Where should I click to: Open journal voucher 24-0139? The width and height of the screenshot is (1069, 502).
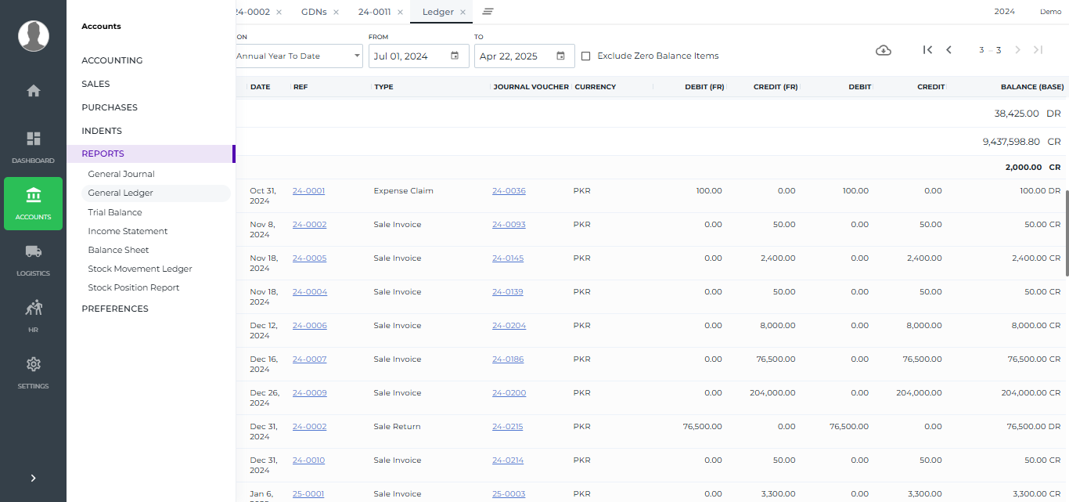pyautogui.click(x=507, y=292)
